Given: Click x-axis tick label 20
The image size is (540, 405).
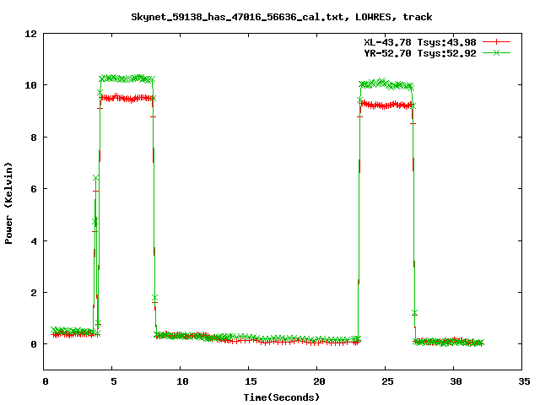Looking at the screenshot, I should coord(319,381).
